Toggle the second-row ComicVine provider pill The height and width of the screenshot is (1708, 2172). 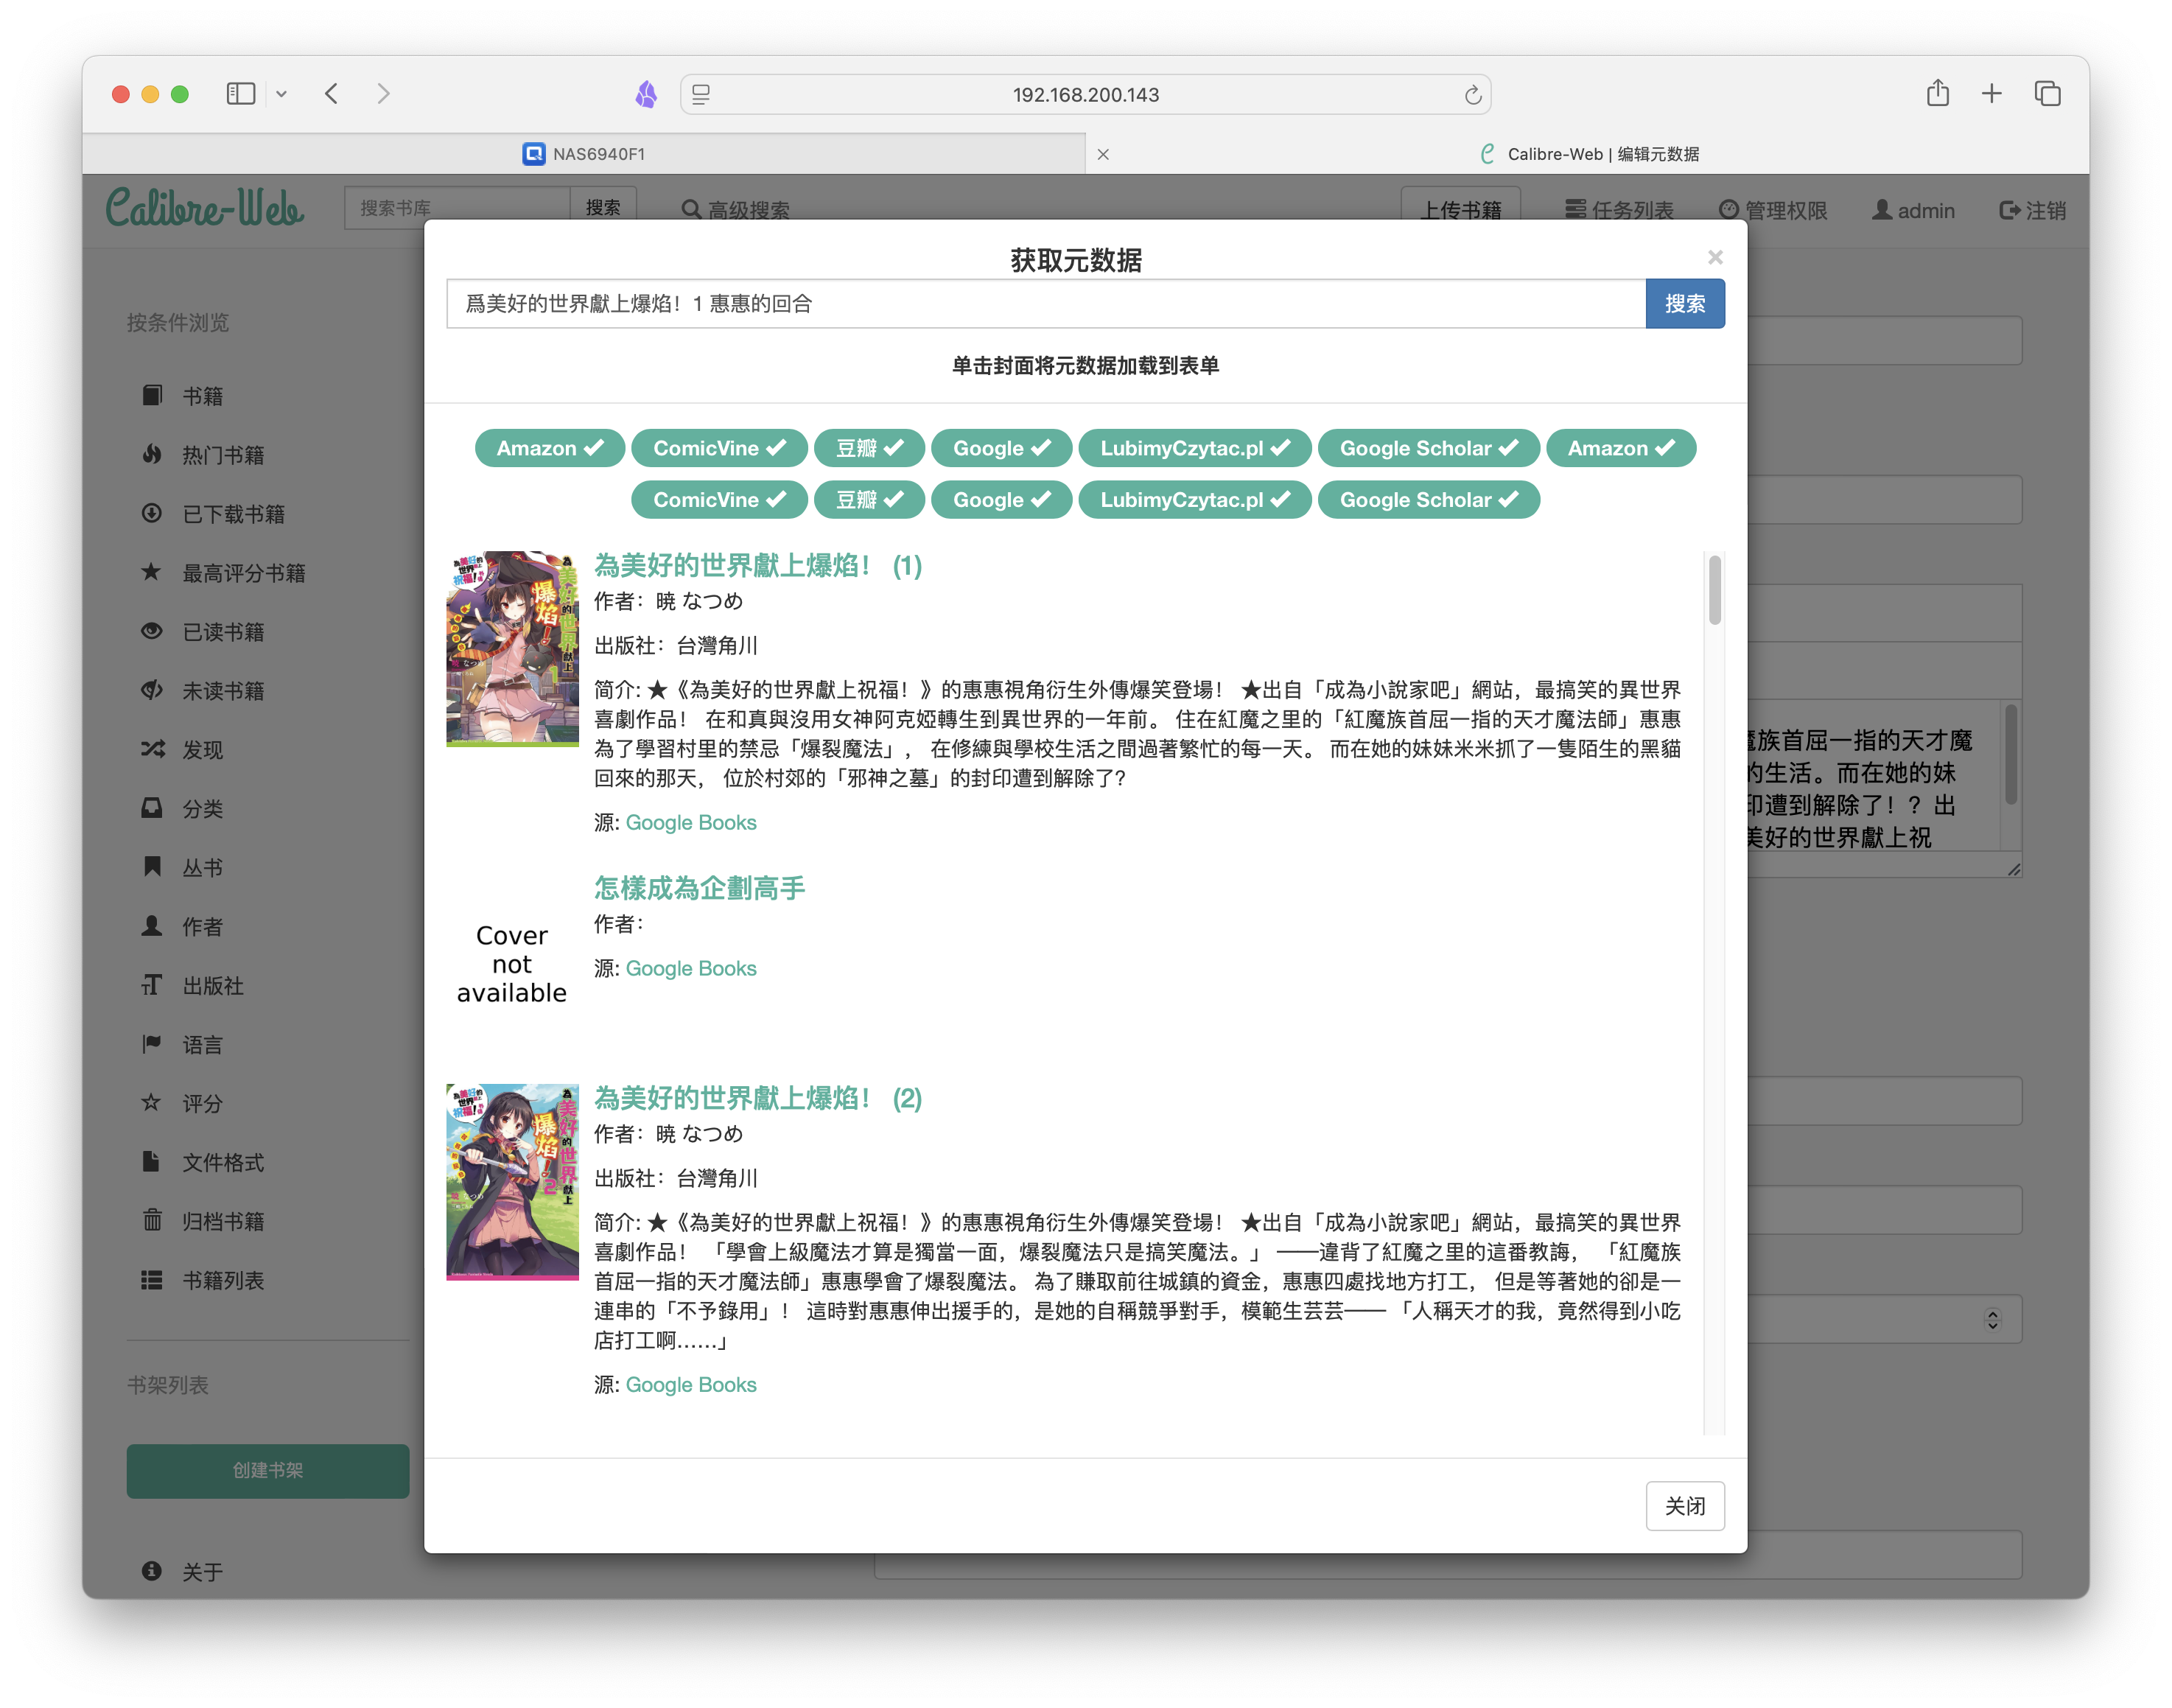(x=719, y=500)
